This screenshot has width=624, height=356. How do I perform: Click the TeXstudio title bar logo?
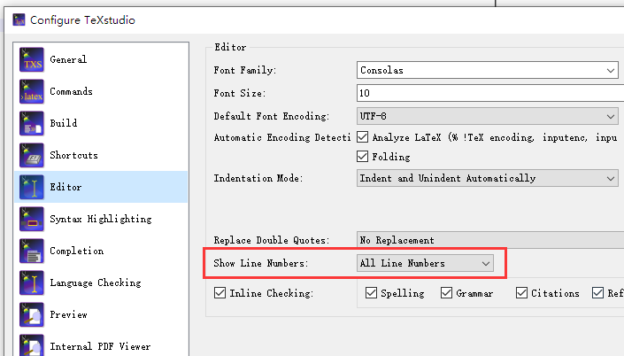tap(19, 19)
